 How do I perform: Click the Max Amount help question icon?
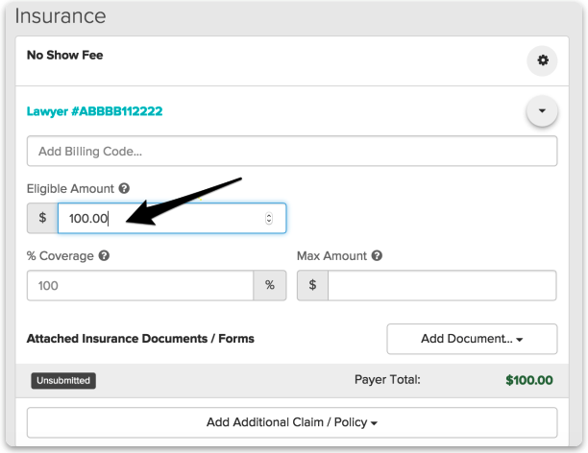click(377, 256)
